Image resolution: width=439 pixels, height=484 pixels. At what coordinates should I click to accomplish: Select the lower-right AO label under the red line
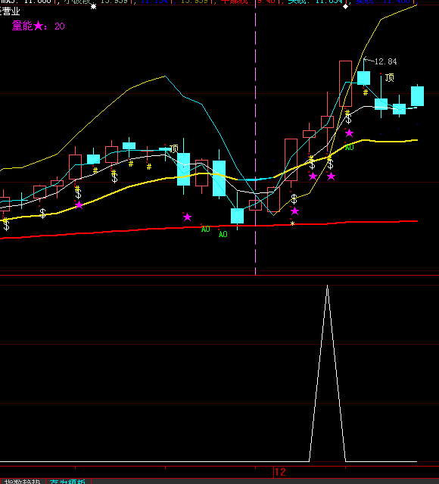point(223,234)
